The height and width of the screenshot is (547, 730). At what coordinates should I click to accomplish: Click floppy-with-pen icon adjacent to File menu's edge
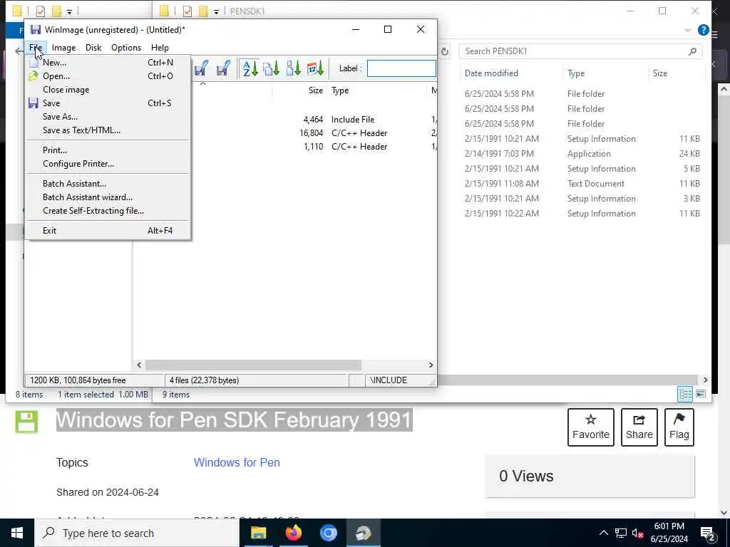[201, 68]
